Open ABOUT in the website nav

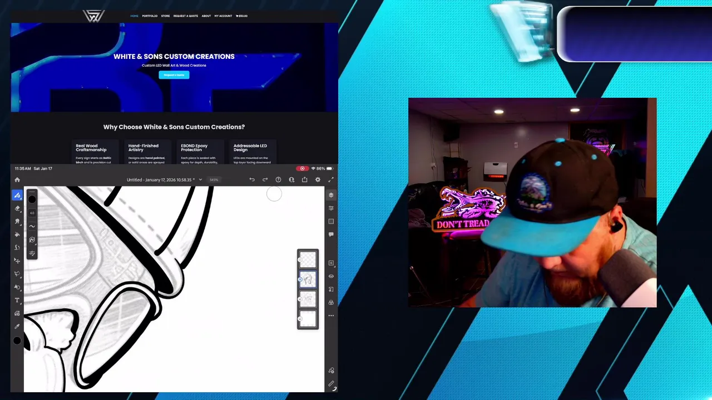[x=206, y=16]
